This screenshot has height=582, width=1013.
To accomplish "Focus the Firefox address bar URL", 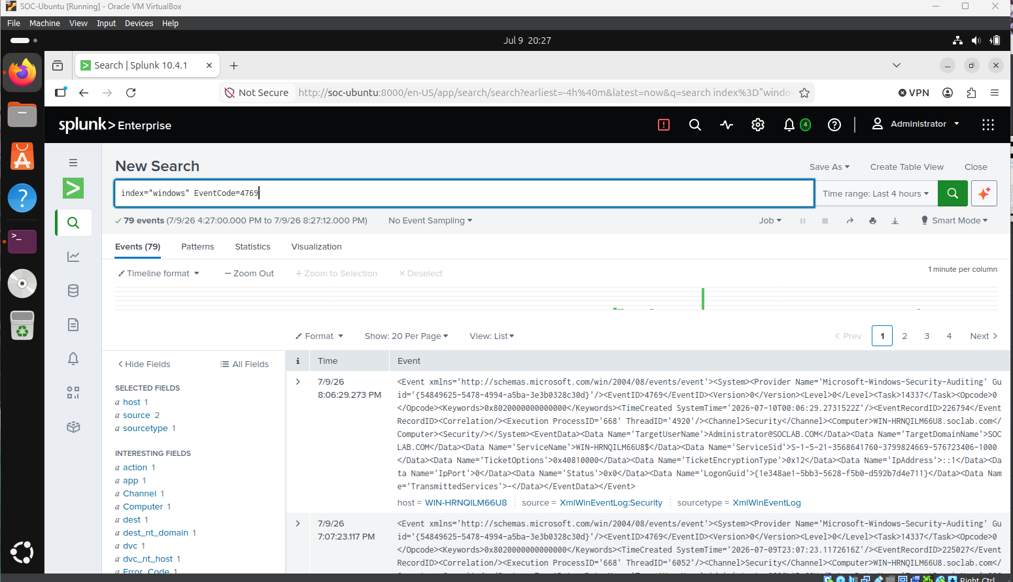I will click(545, 93).
